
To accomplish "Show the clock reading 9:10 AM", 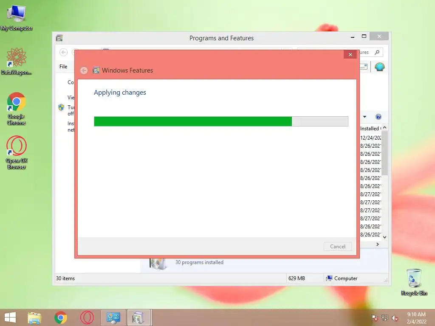I will pyautogui.click(x=416, y=315).
